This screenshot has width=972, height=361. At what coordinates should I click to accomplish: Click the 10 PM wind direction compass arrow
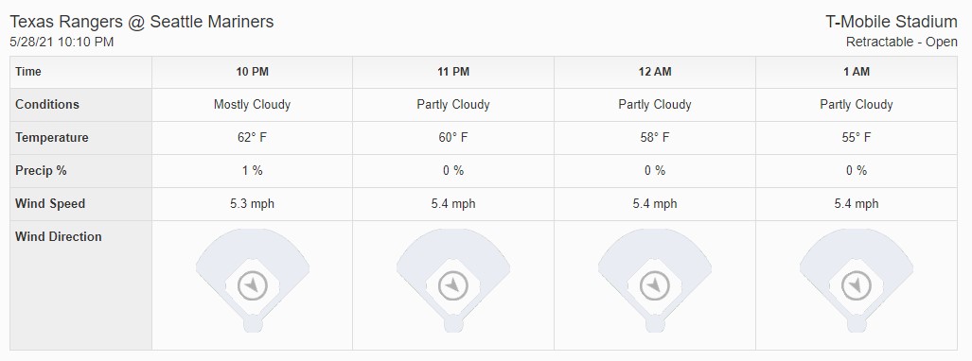pos(253,286)
